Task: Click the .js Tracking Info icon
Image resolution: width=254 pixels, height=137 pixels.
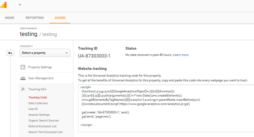Action: click(23, 89)
